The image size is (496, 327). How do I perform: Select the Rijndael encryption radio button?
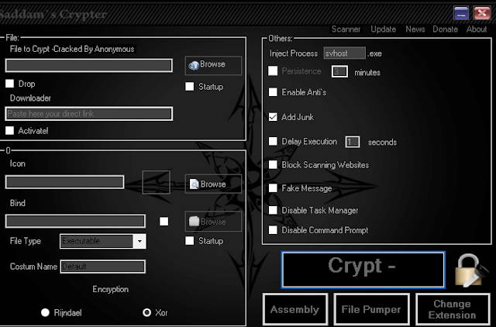point(46,313)
